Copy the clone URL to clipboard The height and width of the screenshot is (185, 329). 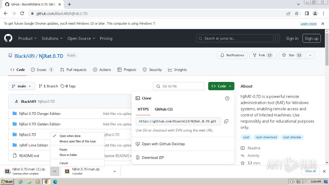tap(226, 121)
